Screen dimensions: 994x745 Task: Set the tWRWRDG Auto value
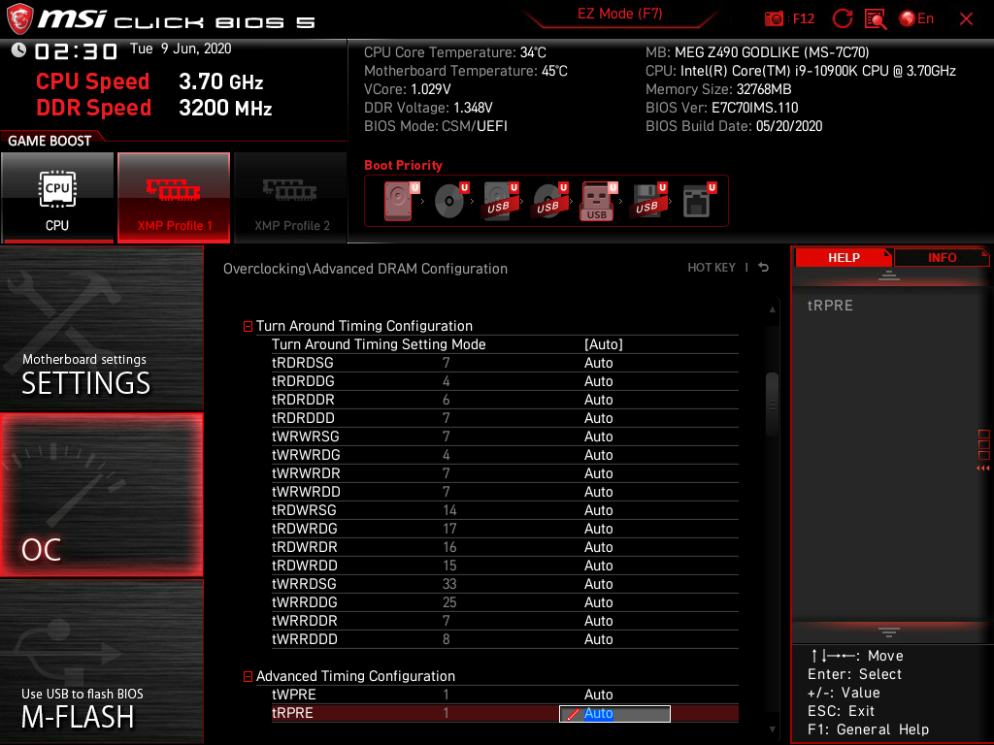(598, 455)
